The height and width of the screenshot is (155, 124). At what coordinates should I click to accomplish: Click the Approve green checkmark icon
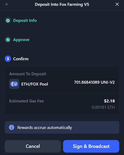(x=8, y=40)
